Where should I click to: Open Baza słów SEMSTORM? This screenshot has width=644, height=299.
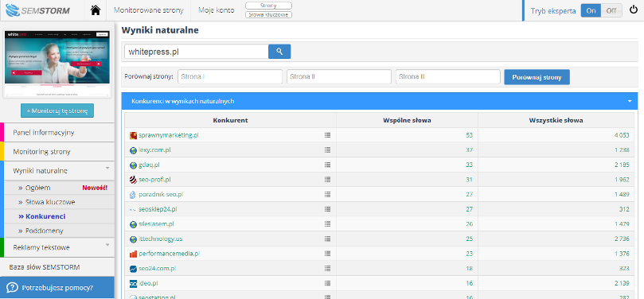click(x=45, y=267)
